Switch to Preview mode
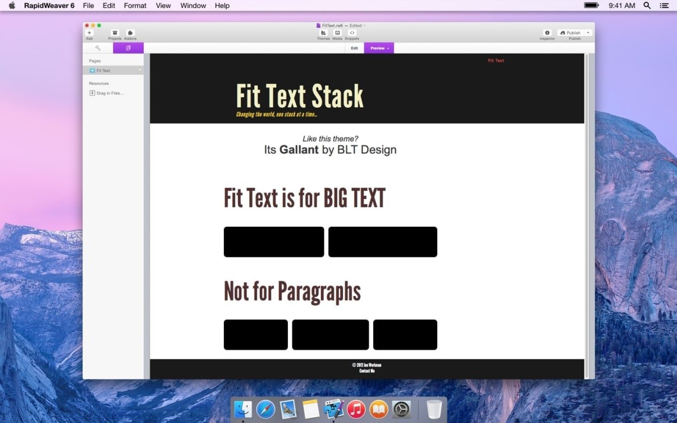 tap(376, 48)
